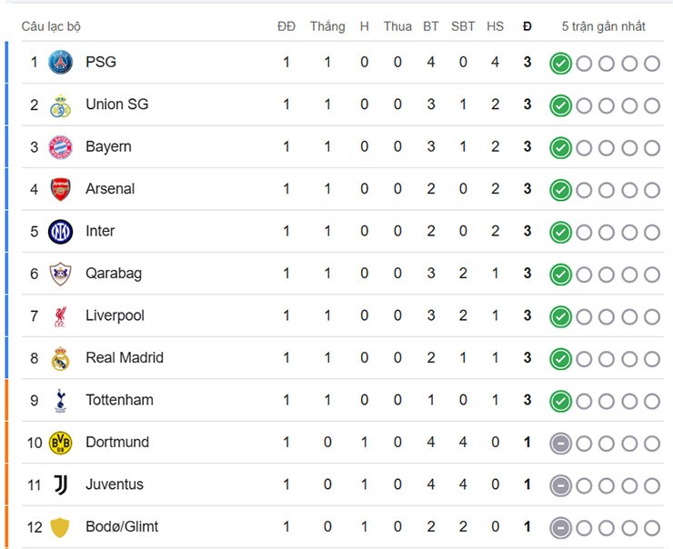The height and width of the screenshot is (549, 673).
Task: Click the Qarabag team crest
Action: pyautogui.click(x=60, y=274)
